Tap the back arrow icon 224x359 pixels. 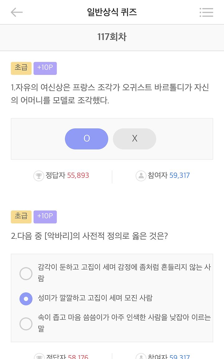[17, 12]
